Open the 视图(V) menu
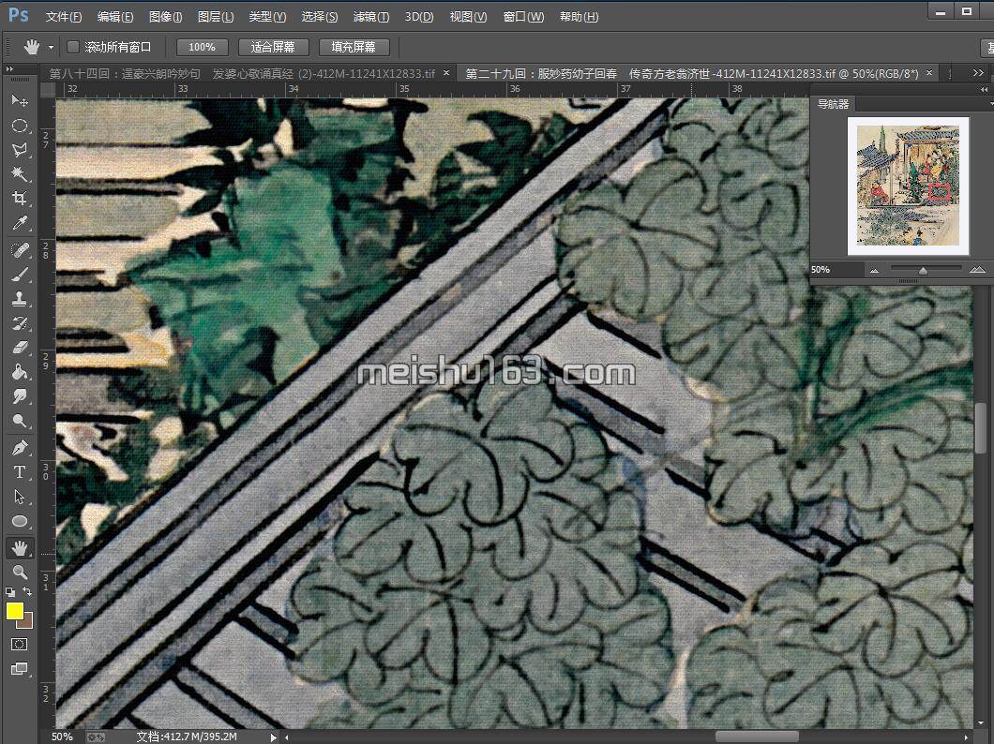 [x=469, y=17]
